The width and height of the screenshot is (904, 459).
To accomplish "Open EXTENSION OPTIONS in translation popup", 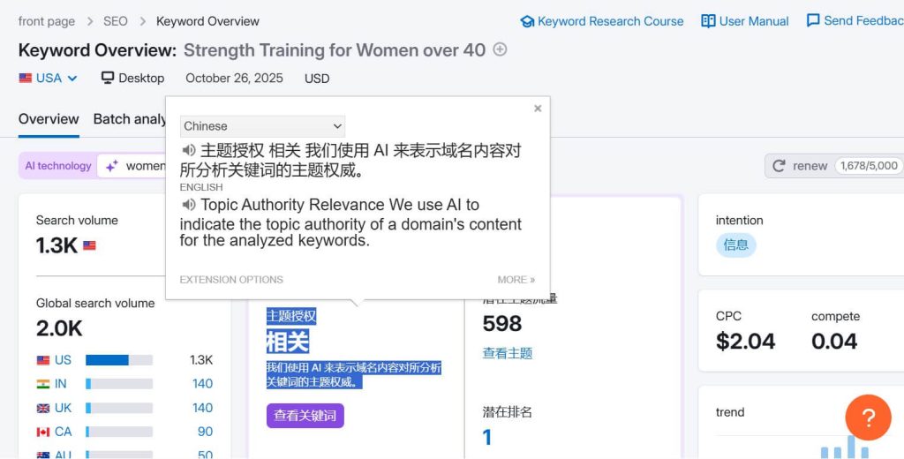I will coord(231,280).
